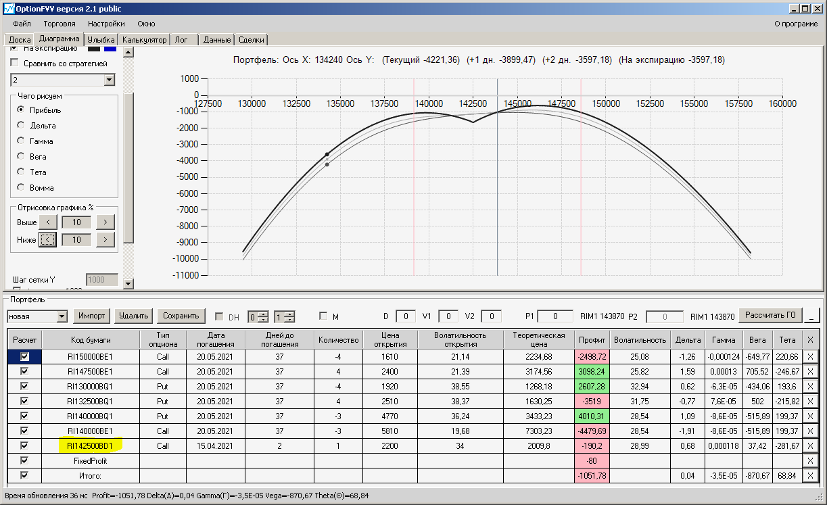
Task: Remove the RI142500BD1 position using its X
Action: click(810, 446)
